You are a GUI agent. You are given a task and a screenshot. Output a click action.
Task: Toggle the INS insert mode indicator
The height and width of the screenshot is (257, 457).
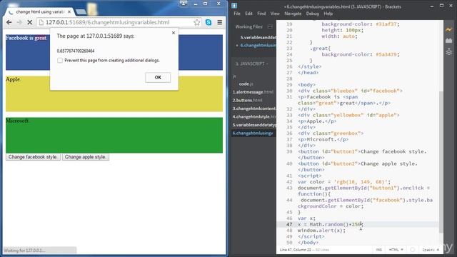click(x=378, y=250)
